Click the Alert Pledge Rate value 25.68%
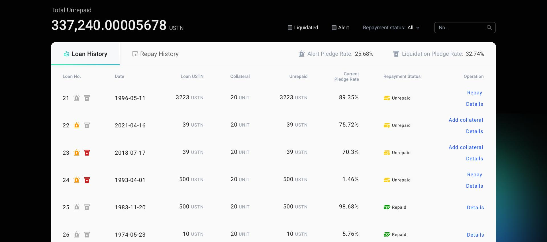This screenshot has width=547, height=242. tap(364, 54)
